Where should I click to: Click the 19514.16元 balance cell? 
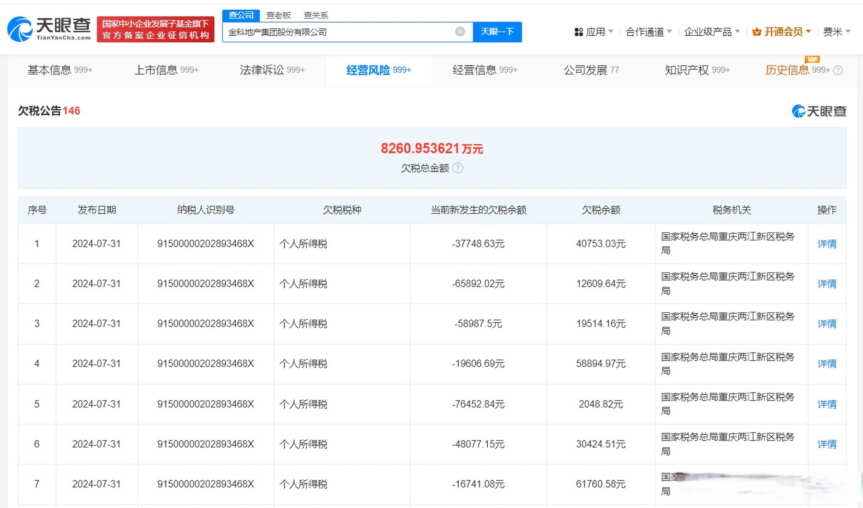tap(601, 324)
